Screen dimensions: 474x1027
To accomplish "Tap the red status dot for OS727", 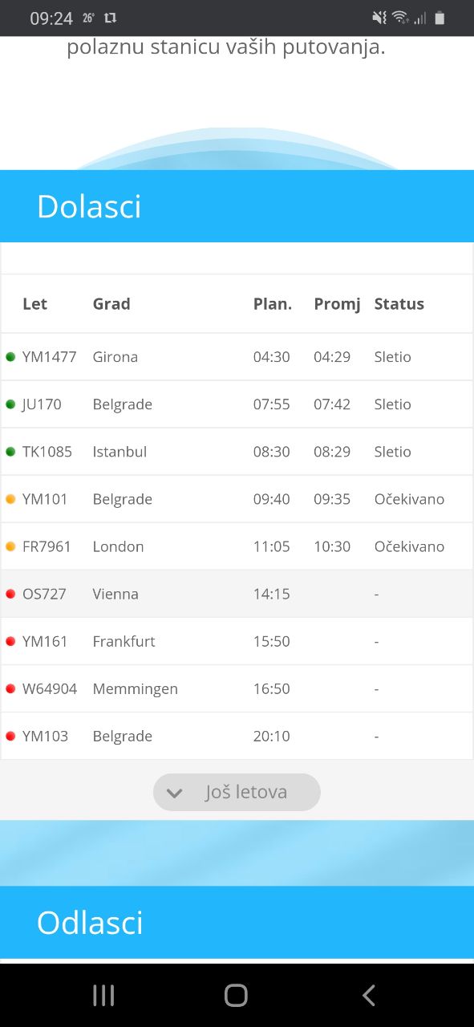I will coord(10,593).
